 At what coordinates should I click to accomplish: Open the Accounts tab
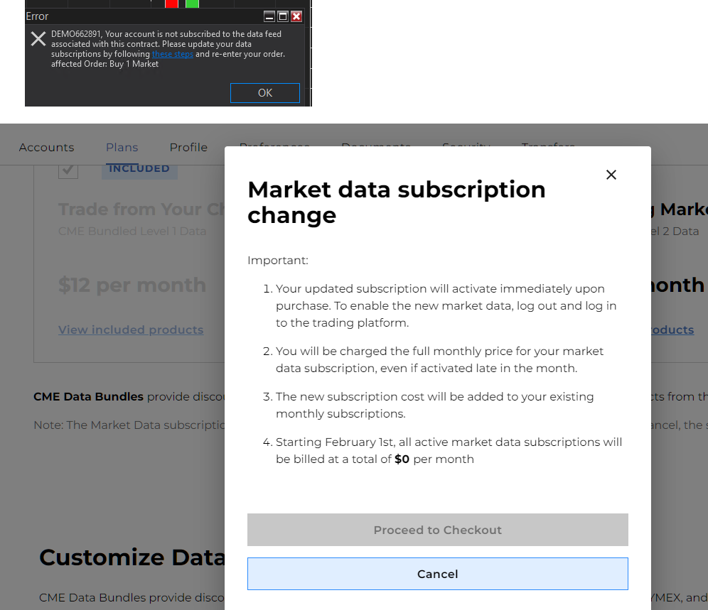coord(46,148)
